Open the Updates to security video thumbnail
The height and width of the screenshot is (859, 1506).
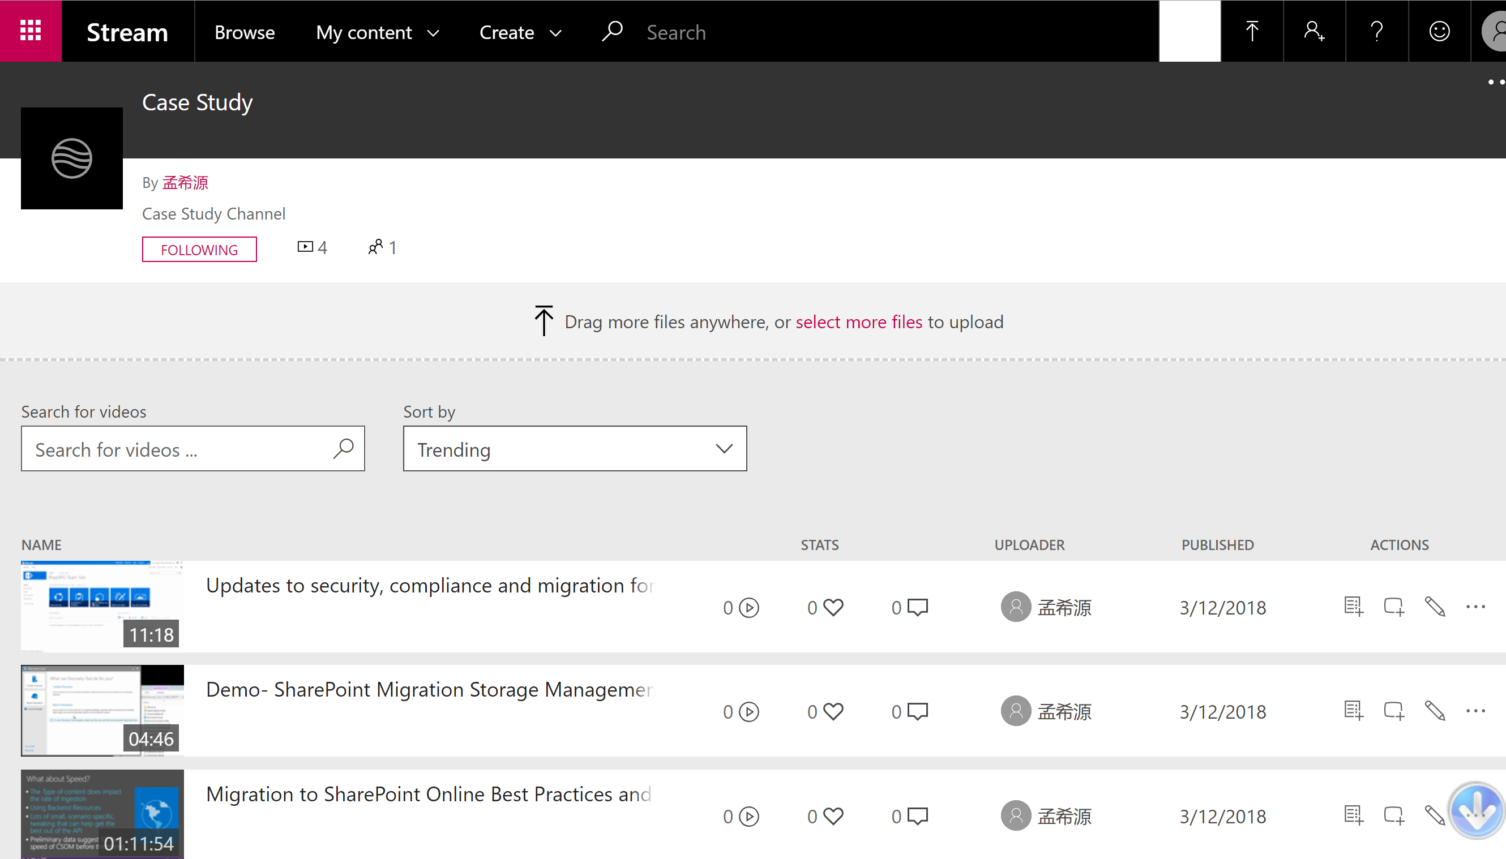102,606
